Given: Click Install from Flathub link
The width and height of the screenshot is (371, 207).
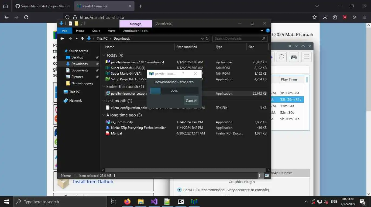Looking at the screenshot, I should [x=93, y=182].
